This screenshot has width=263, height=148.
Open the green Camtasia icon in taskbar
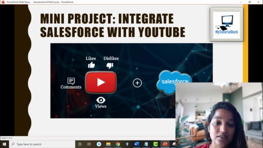point(155,144)
